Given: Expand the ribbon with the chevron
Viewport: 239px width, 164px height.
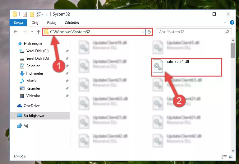Looking at the screenshot, I should 225,23.
